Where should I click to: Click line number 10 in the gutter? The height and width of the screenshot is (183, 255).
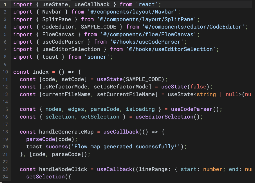coord(5,72)
